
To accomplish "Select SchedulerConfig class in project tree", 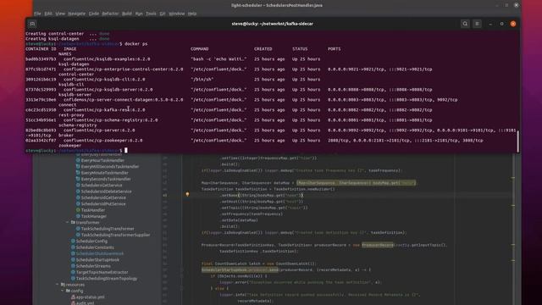I will tap(91, 241).
